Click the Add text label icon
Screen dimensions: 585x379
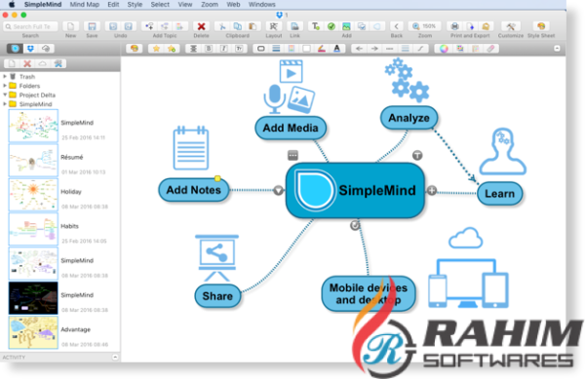click(316, 26)
